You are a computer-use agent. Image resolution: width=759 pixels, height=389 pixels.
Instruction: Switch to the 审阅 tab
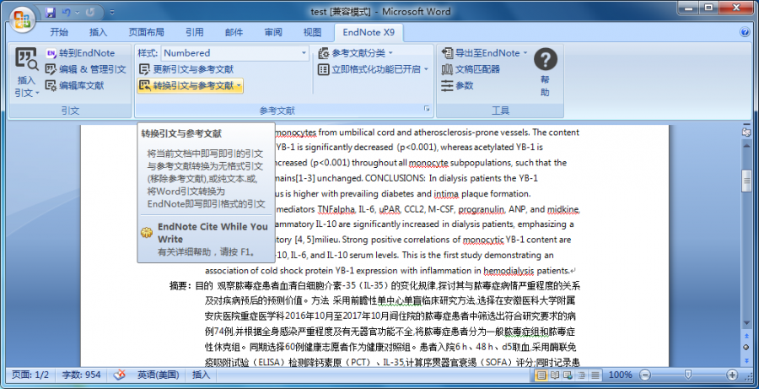273,32
